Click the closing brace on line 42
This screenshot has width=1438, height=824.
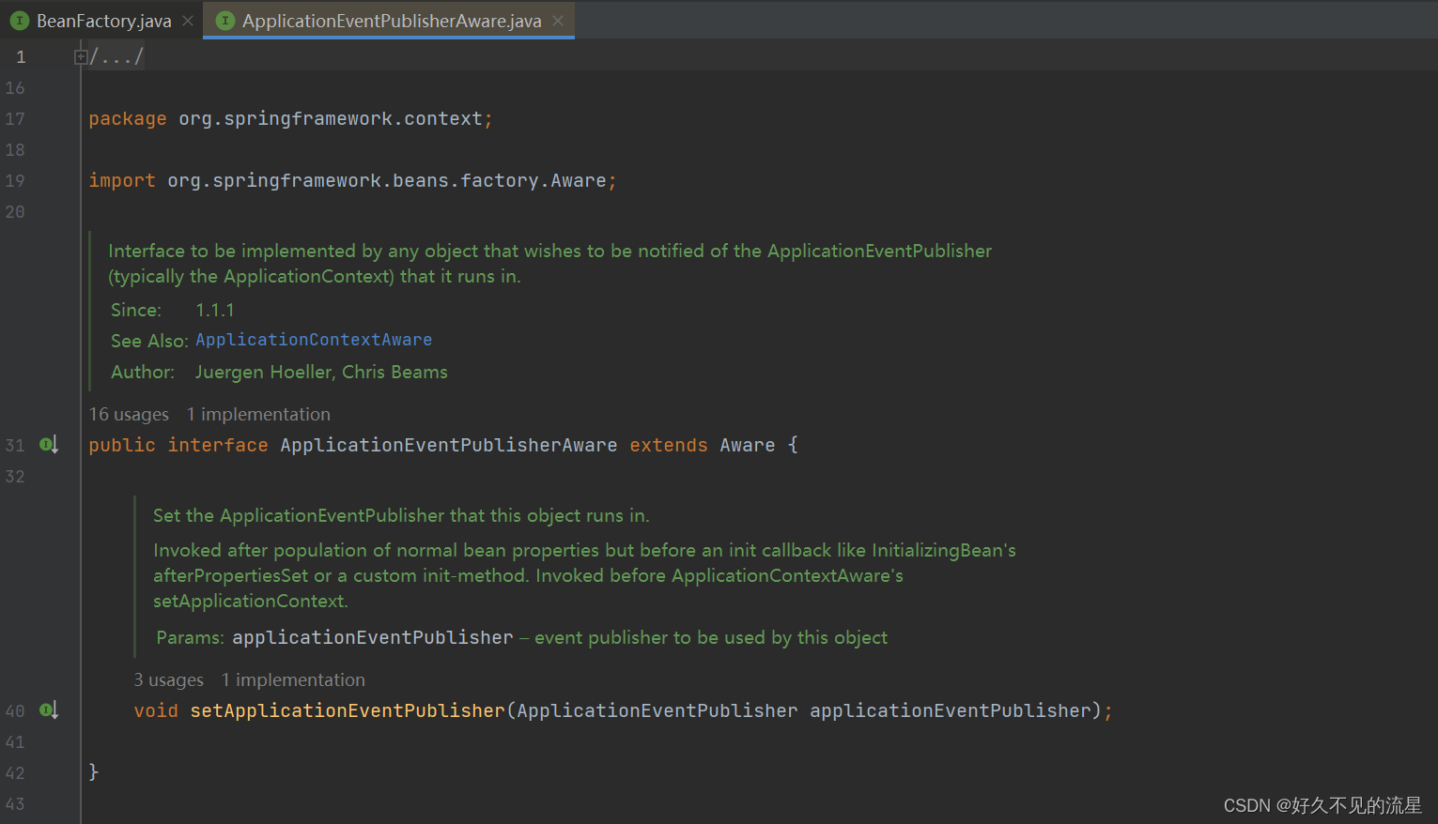94,771
